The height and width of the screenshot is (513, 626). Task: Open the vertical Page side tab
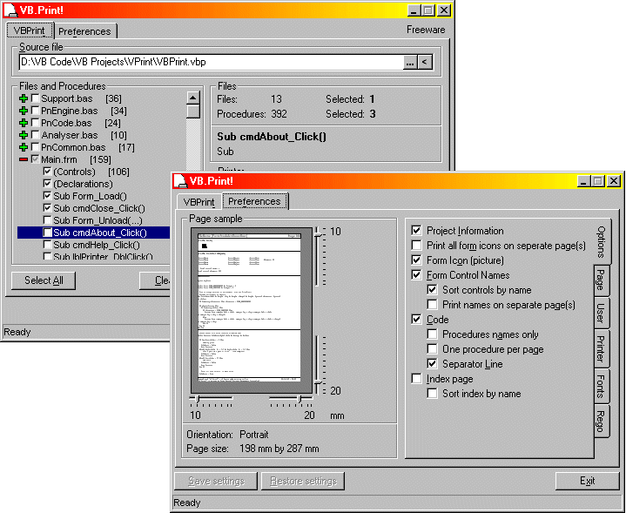click(602, 280)
